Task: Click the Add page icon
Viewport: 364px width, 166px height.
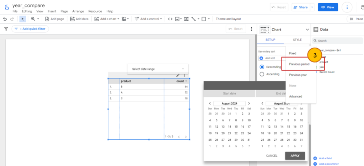Action: [47, 19]
